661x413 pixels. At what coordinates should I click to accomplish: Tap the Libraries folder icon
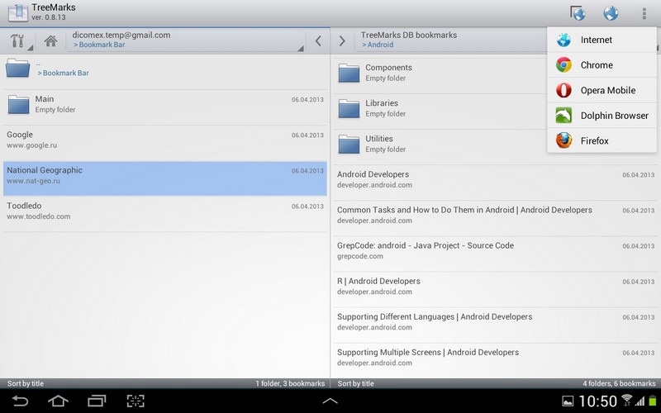(349, 108)
